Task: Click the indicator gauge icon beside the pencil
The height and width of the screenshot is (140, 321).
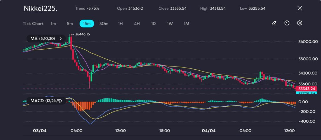Action: pyautogui.click(x=287, y=23)
